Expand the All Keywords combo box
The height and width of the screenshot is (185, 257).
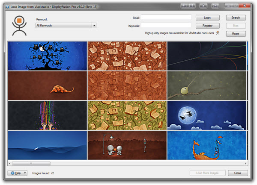tap(94, 26)
